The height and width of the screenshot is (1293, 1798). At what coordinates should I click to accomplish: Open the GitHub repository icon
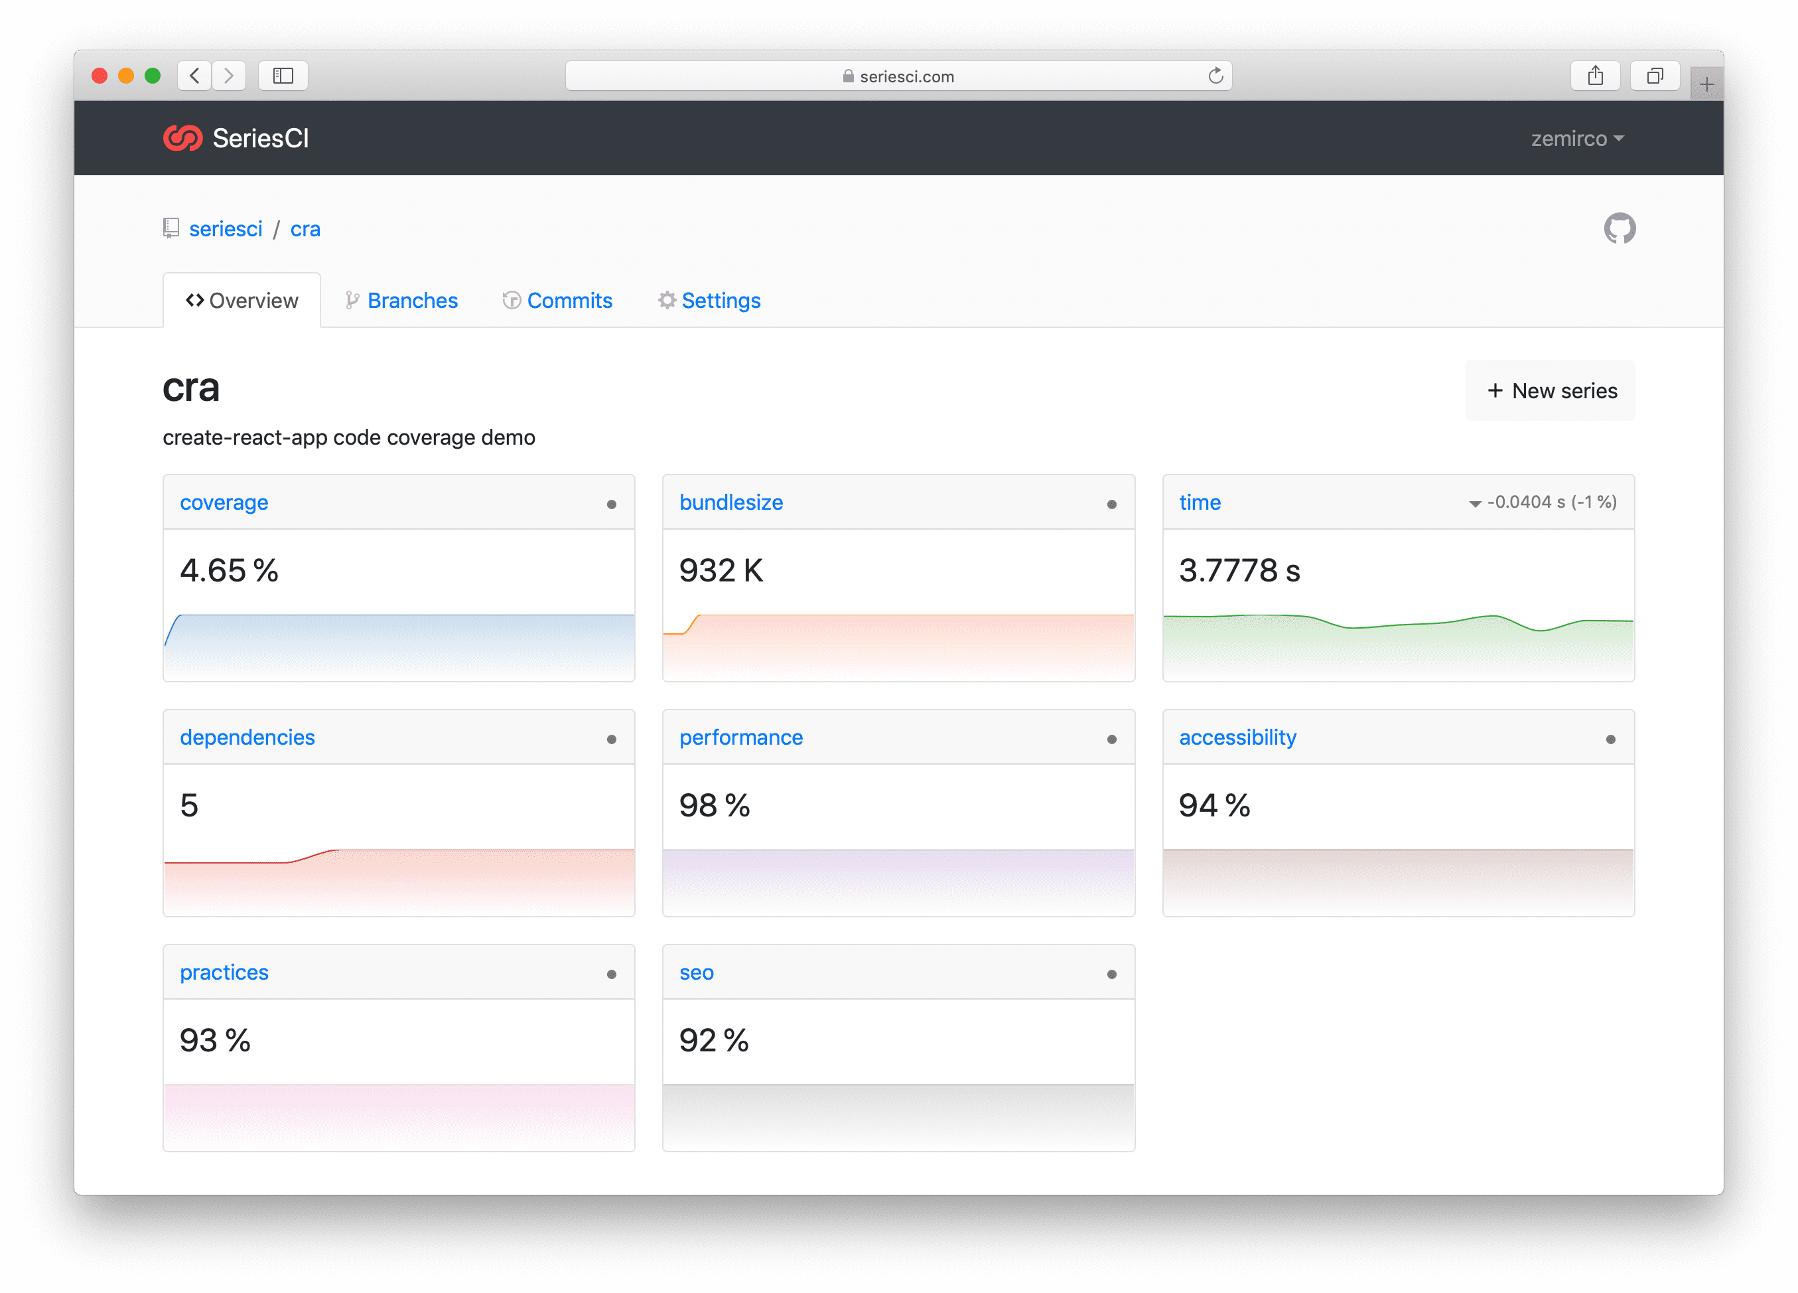point(1619,228)
